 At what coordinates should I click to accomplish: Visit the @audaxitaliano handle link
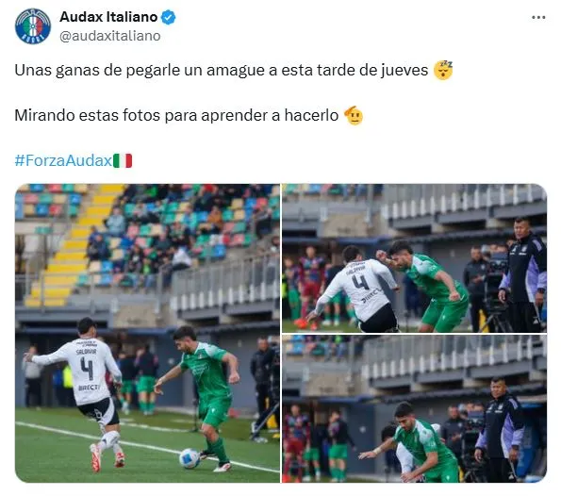pos(109,36)
